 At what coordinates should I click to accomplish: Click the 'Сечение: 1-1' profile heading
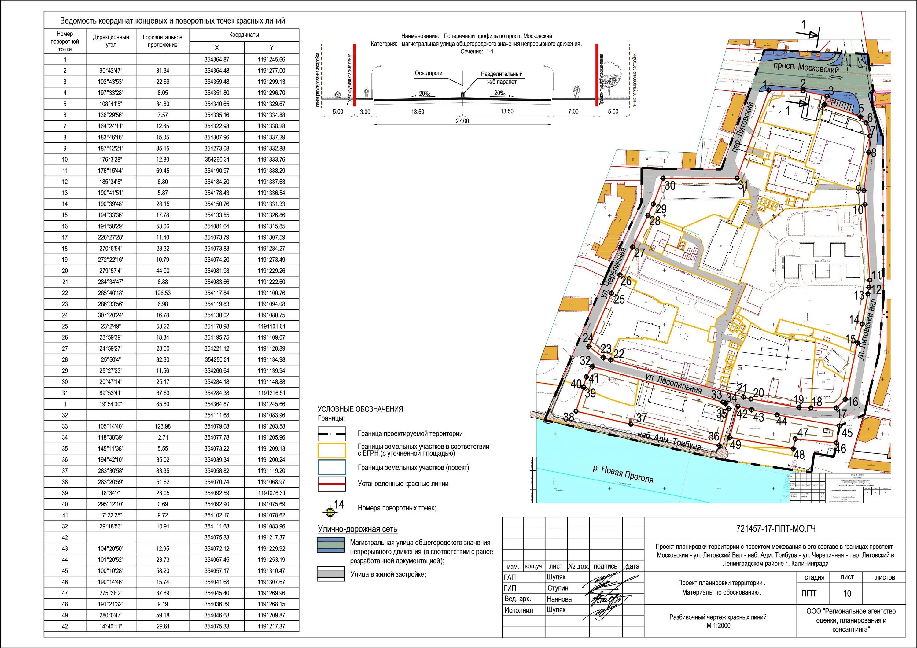477,52
